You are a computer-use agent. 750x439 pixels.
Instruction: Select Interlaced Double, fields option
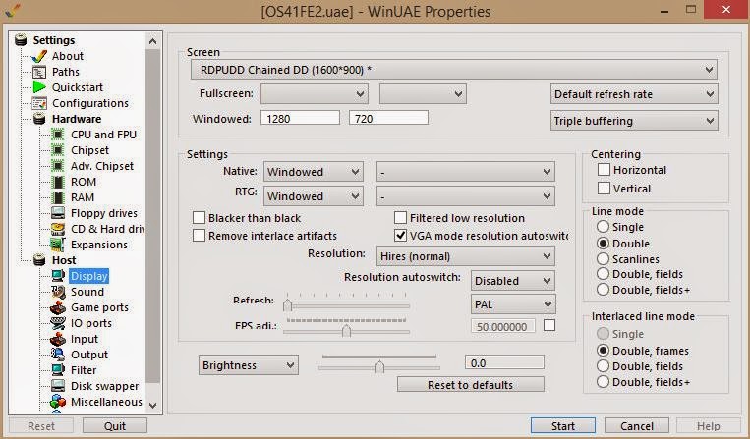click(604, 366)
